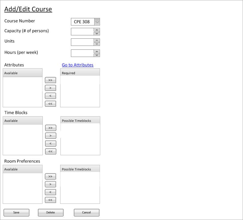The width and height of the screenshot is (243, 220).
Task: Add selected Room Preference with > button
Action: pos(50,184)
